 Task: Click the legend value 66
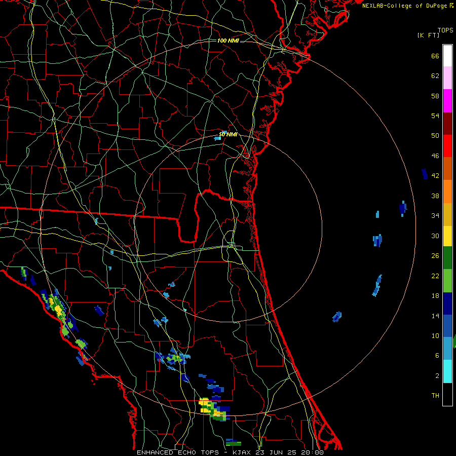click(x=435, y=56)
